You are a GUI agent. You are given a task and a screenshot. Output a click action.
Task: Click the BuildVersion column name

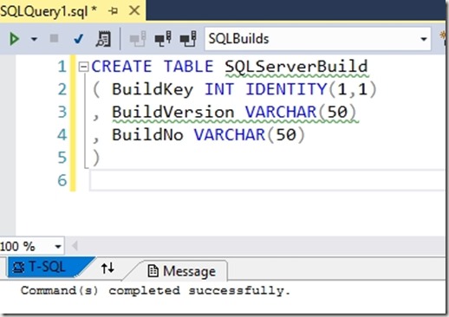172,112
